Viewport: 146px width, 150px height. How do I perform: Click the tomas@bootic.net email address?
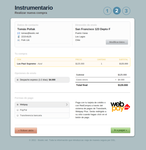click(30, 33)
